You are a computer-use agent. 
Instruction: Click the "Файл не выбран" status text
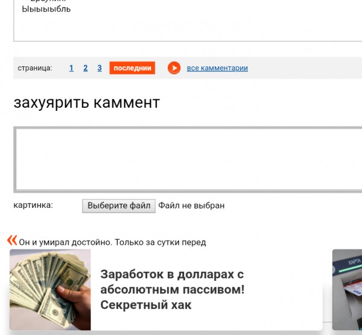tap(191, 205)
